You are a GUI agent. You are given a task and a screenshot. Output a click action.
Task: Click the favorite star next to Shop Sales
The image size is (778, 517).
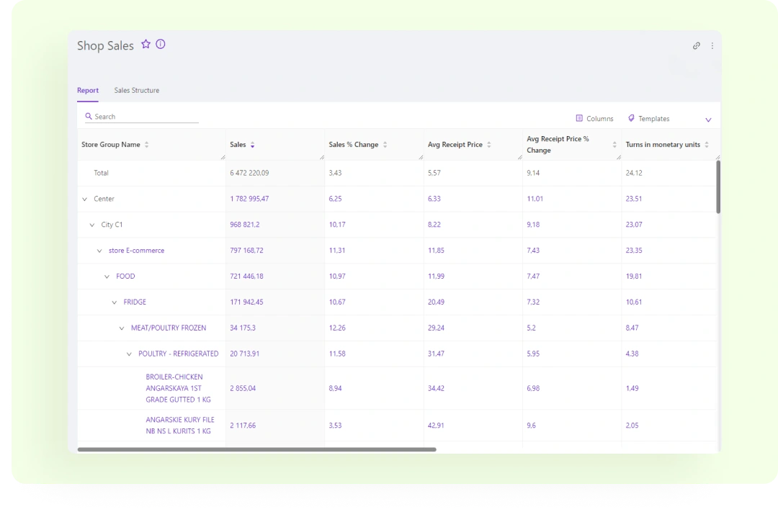[146, 44]
